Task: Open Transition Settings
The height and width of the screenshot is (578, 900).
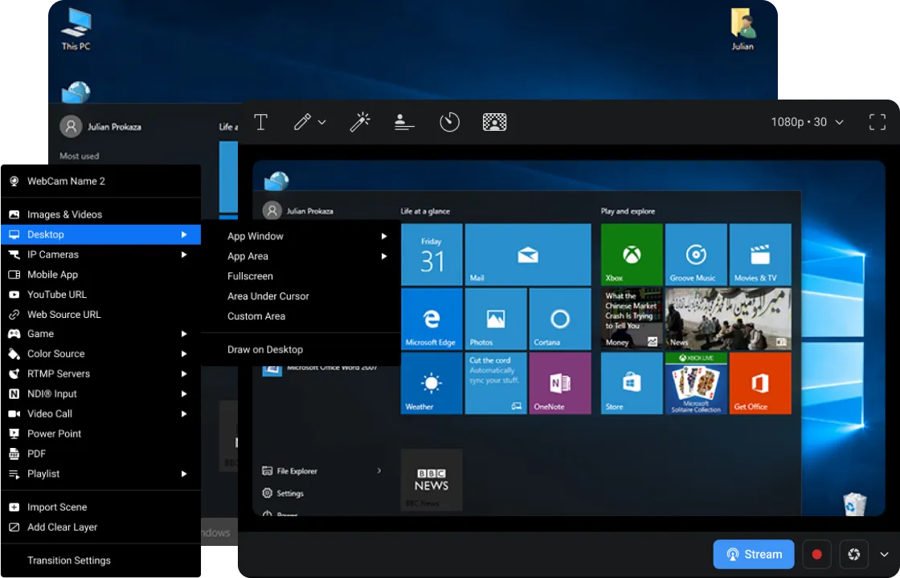Action: click(x=69, y=560)
